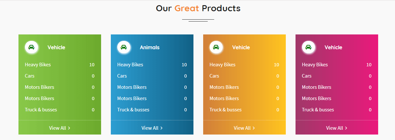Open View All in the blue Animals card
395x140 pixels.
click(x=150, y=128)
